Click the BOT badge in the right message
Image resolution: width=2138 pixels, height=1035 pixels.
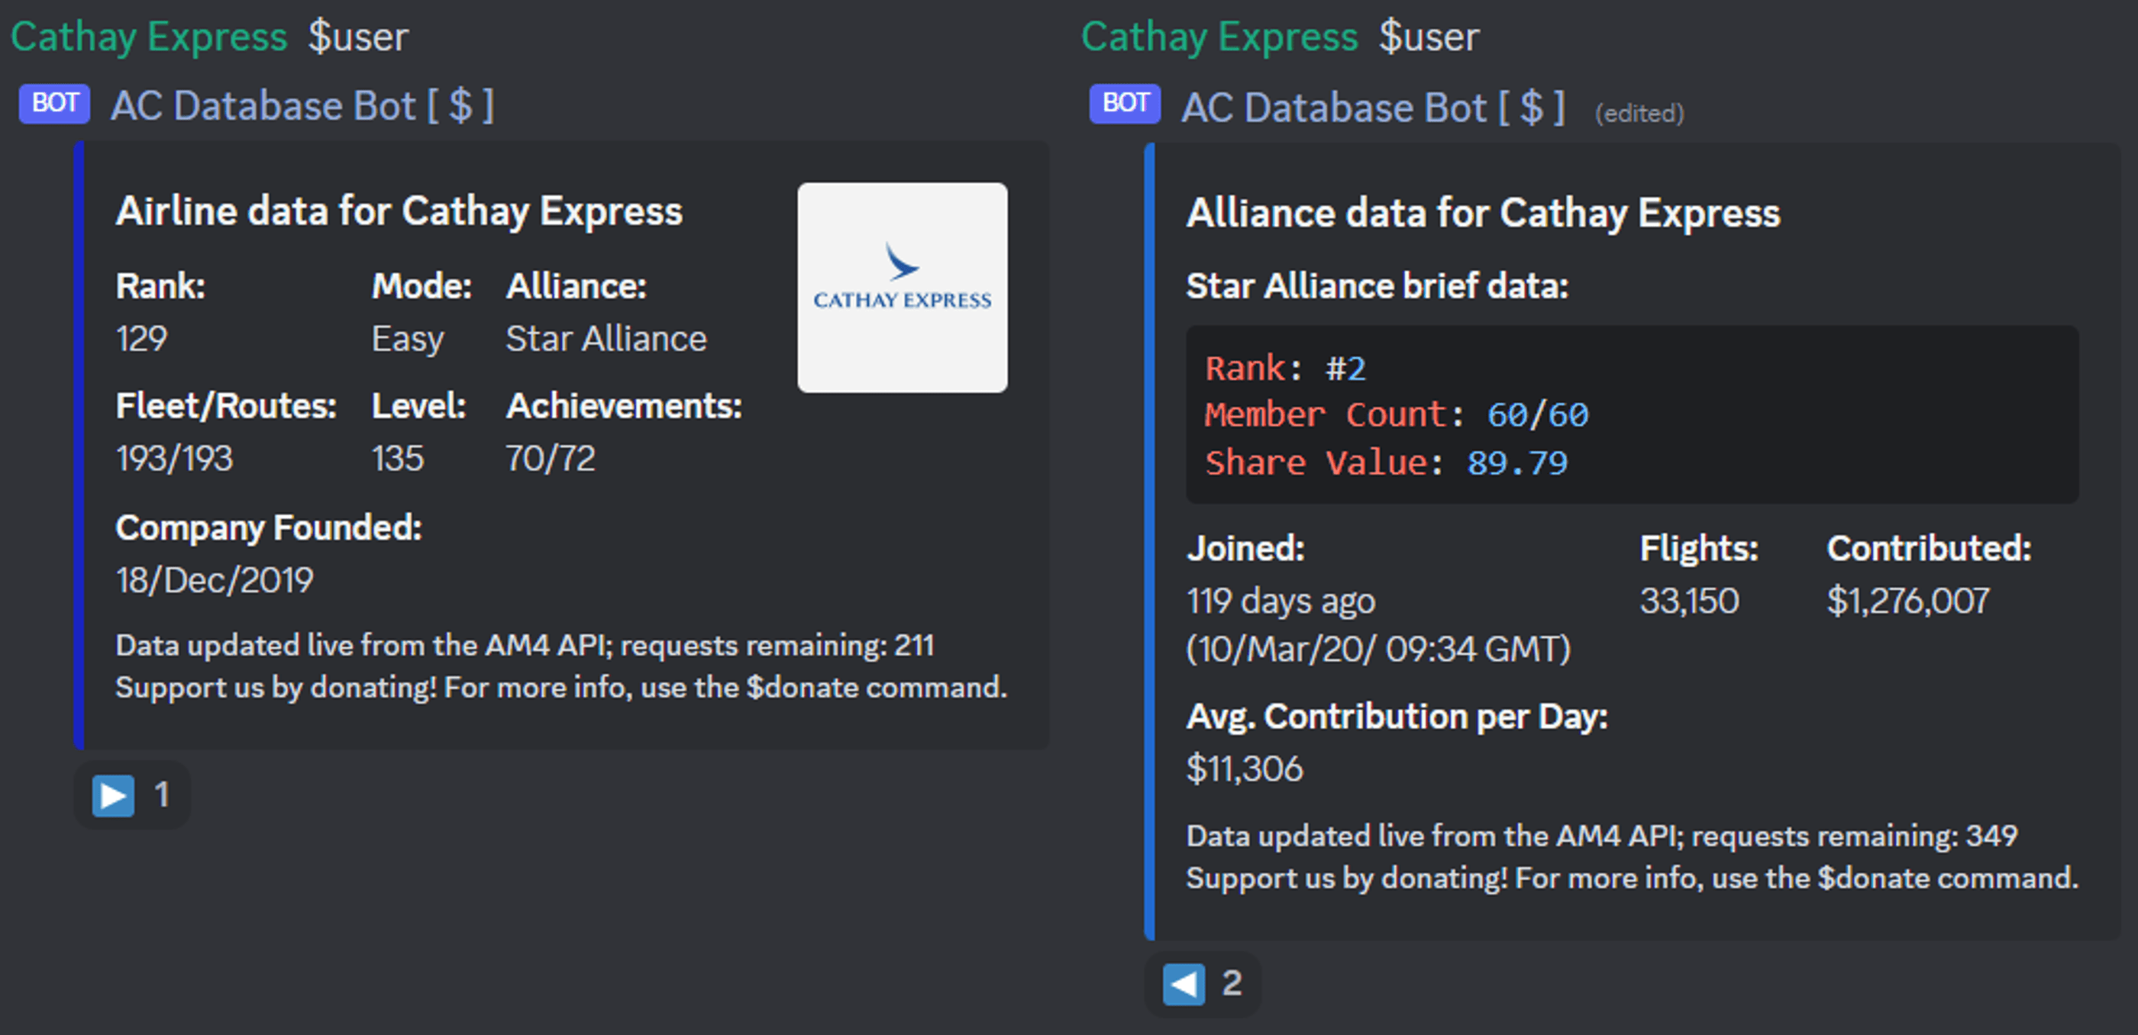tap(1125, 104)
